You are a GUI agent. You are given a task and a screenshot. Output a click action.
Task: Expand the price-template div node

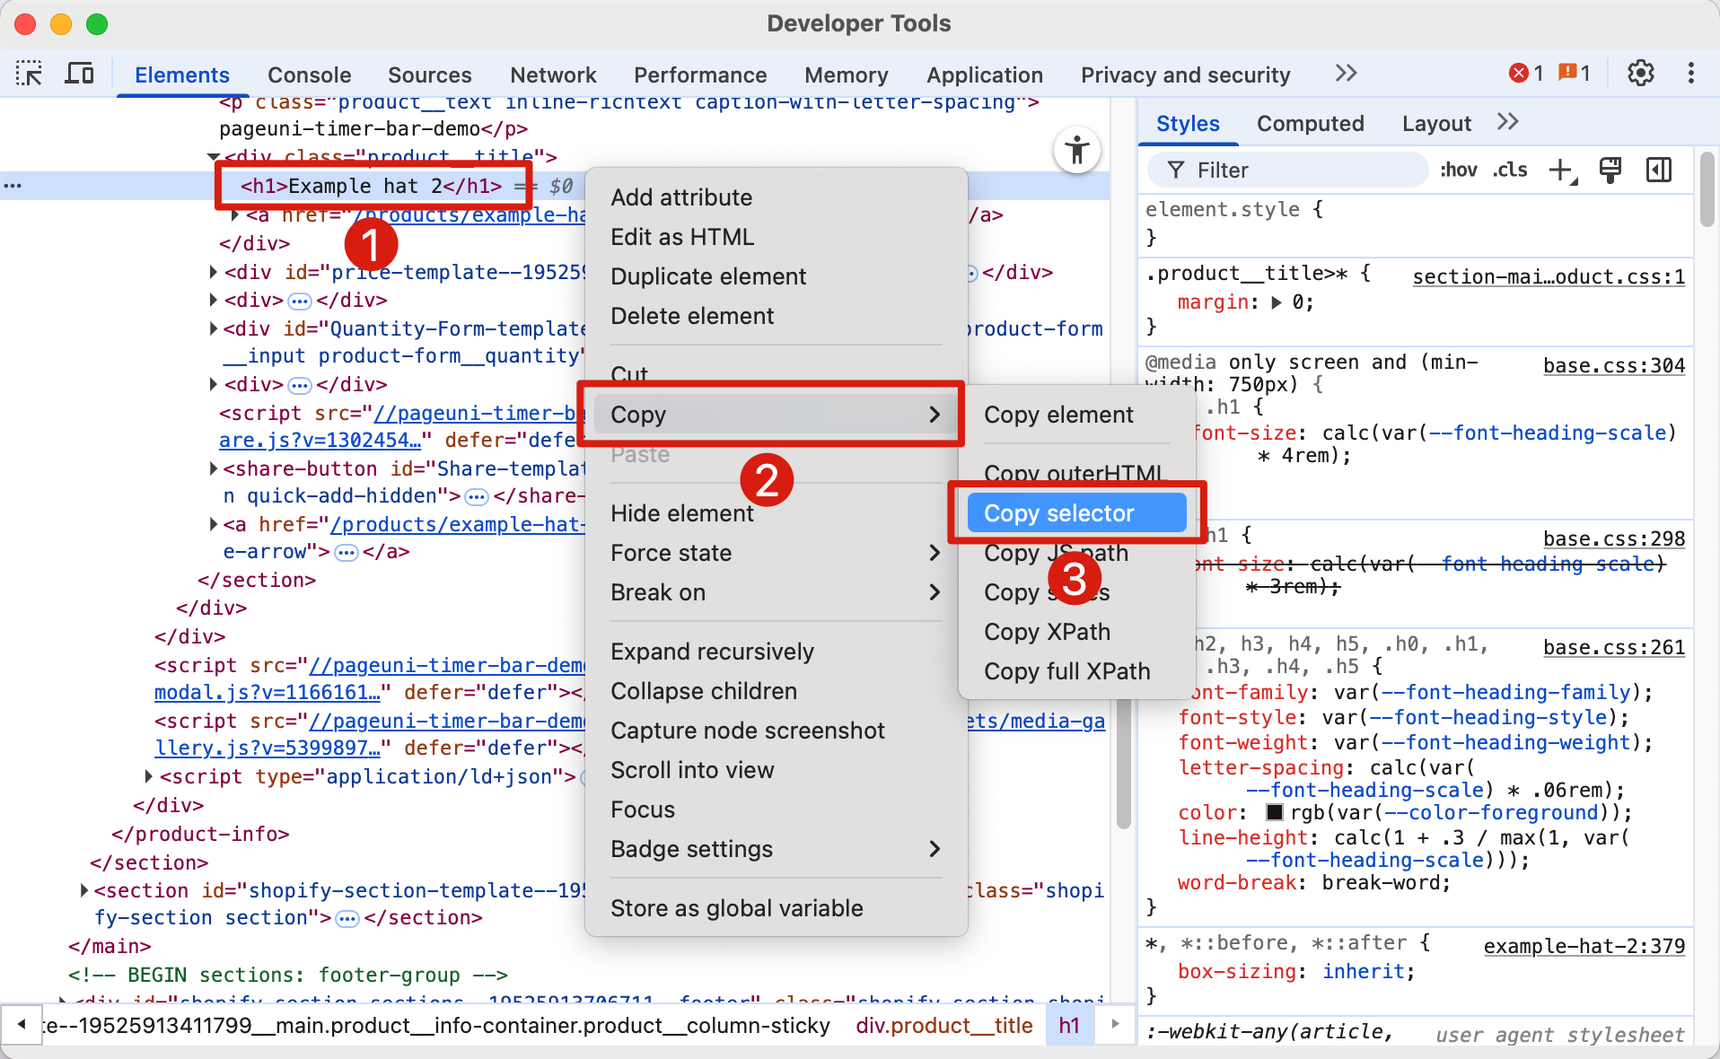[214, 272]
